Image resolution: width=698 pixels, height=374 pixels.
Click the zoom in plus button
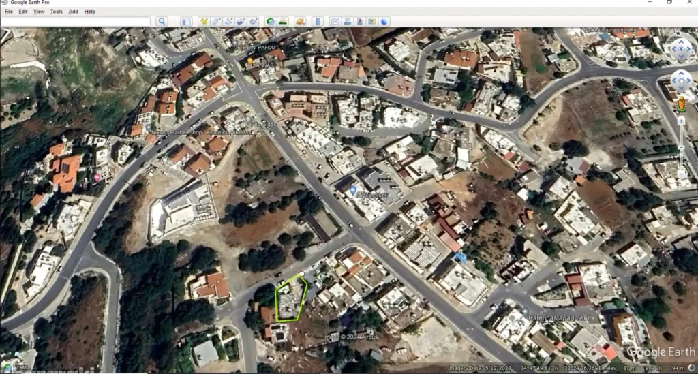coord(681,121)
